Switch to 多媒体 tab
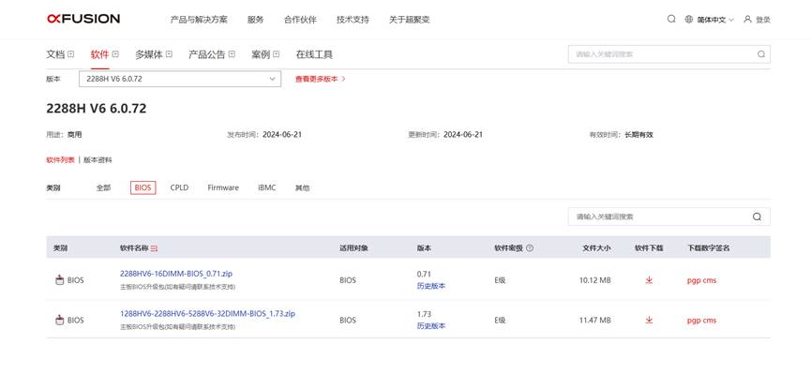This screenshot has width=811, height=374. [149, 54]
